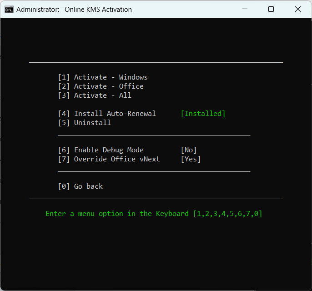The image size is (312, 291).
Task: Click '[6] Enable Debug Mode' option text
Action: tap(101, 150)
